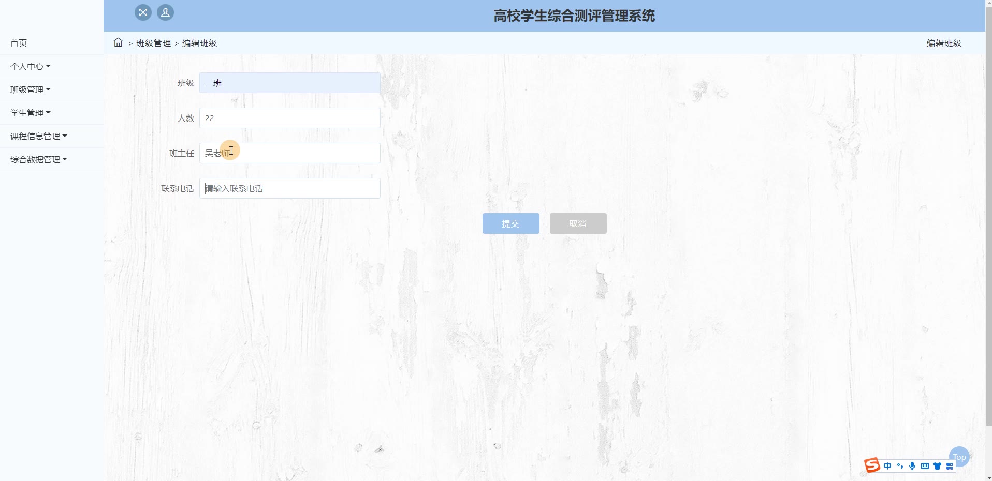Open 首页 in the sidebar

(52, 43)
